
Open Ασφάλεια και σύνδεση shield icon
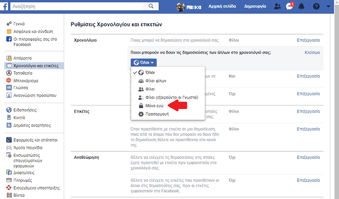pos(9,31)
